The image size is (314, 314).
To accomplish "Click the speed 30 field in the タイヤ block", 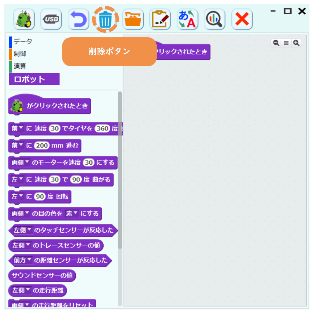I will (55, 128).
